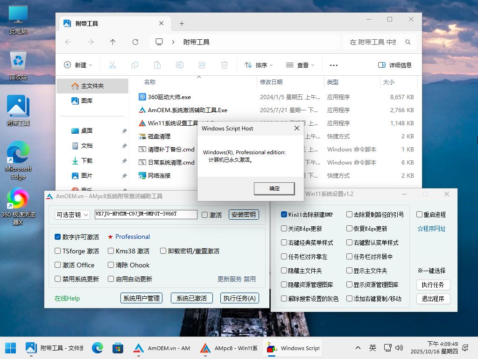Check the 重启进程 checkbox
This screenshot has height=359, width=478.
[419, 215]
